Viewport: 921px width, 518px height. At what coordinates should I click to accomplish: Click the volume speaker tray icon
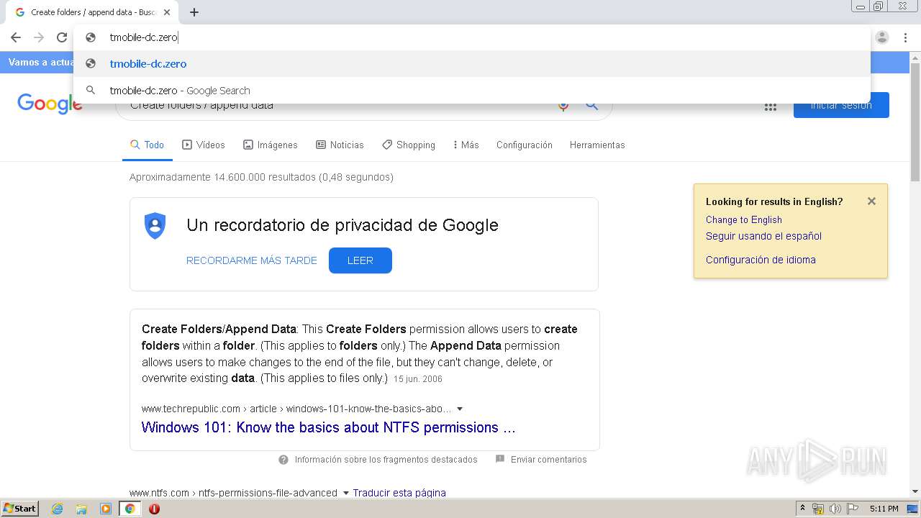(x=835, y=509)
